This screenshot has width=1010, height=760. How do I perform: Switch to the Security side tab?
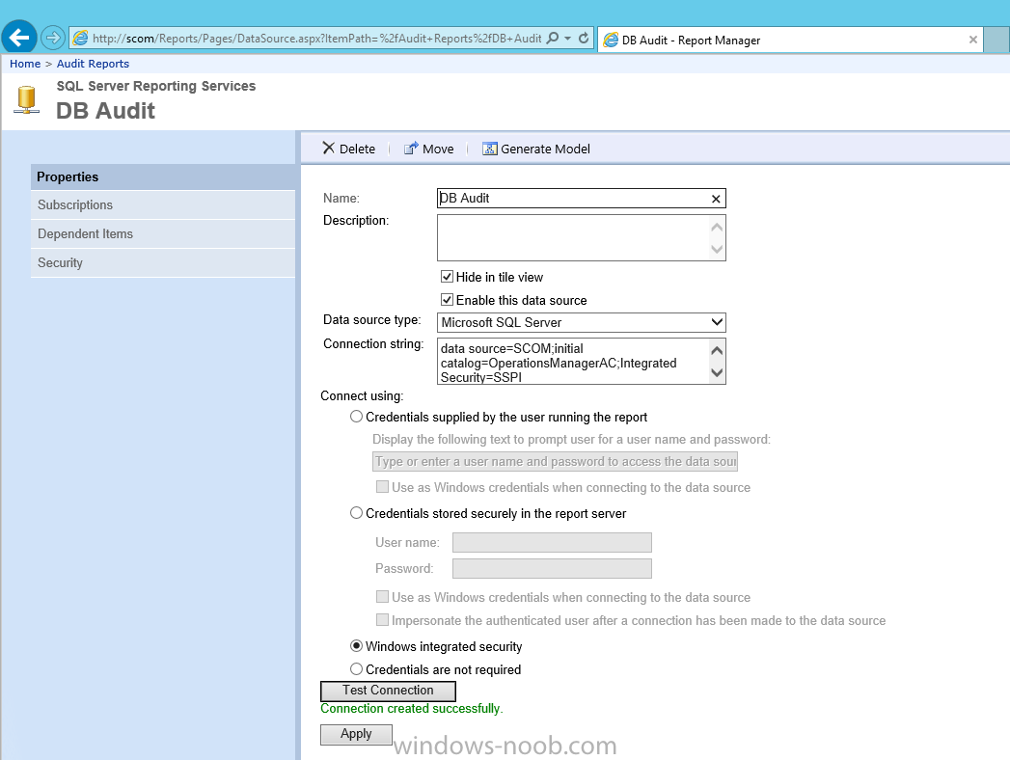[x=163, y=262]
